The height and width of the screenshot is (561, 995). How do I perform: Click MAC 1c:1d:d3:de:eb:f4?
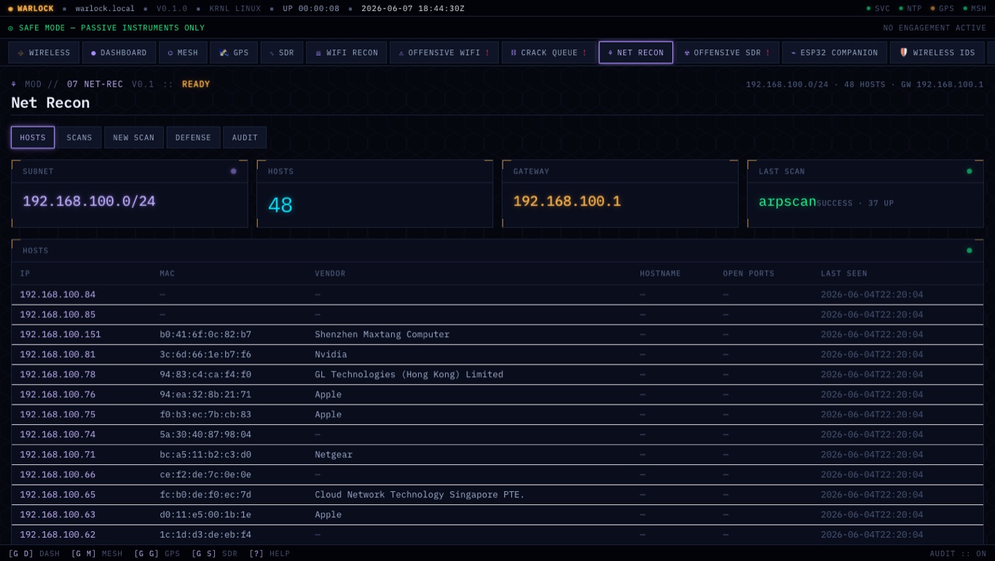205,535
